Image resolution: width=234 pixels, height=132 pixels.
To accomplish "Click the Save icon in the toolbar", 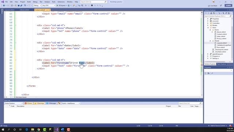I will (x=19, y=5).
